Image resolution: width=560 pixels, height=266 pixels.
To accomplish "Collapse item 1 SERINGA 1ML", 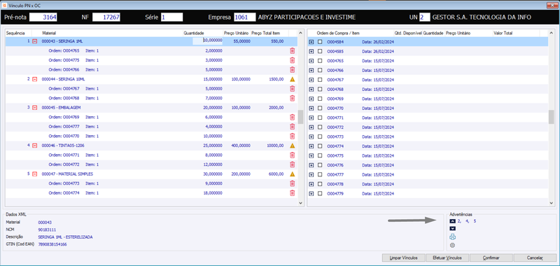I will point(34,41).
